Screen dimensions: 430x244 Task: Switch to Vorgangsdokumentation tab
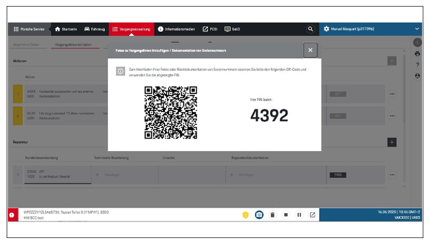tap(74, 44)
